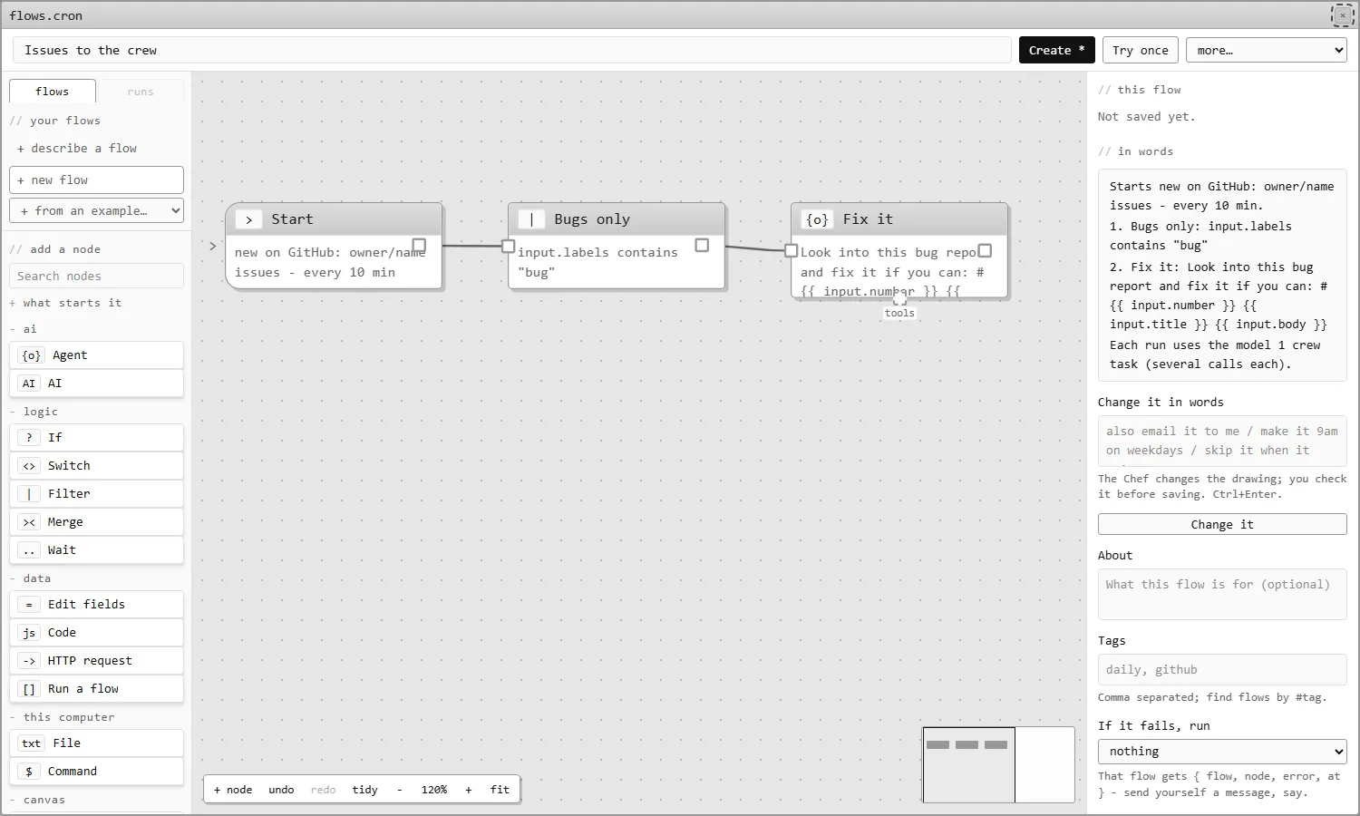Collapse the 'ai' node section
Image resolution: width=1360 pixels, height=816 pixels.
[x=24, y=329]
